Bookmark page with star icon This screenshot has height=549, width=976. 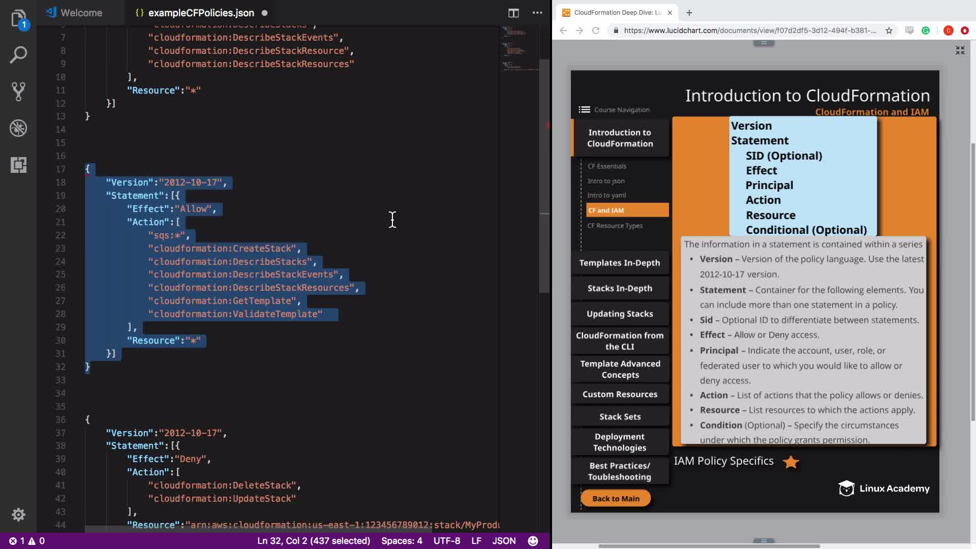pos(889,30)
